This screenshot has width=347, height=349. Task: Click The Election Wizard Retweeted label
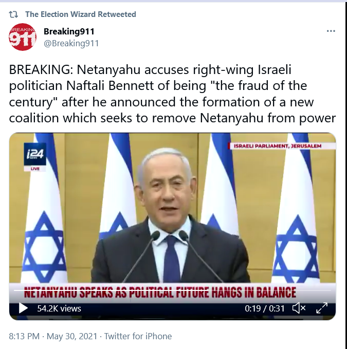(x=81, y=14)
